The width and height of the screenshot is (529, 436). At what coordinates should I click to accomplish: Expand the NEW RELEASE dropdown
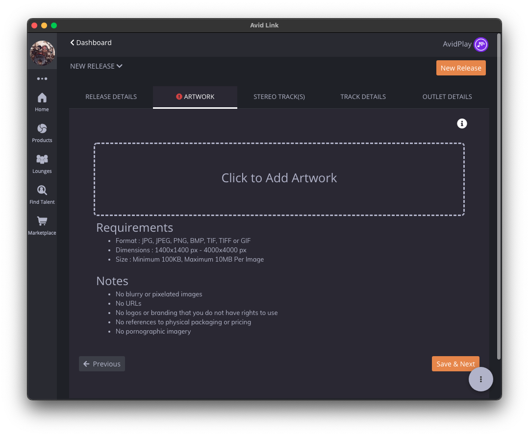[x=96, y=66]
